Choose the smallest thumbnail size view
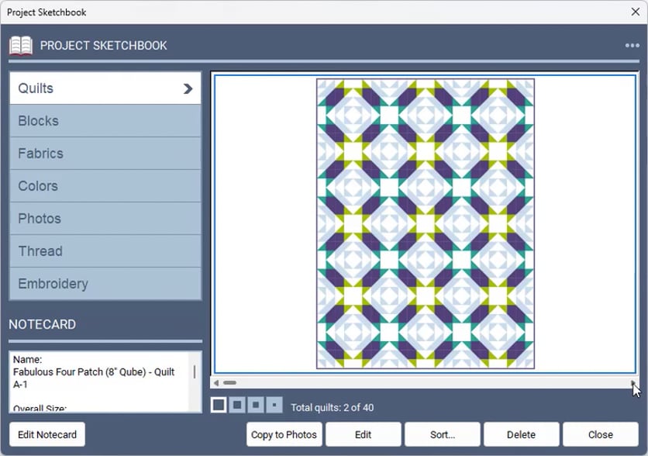 (x=274, y=405)
